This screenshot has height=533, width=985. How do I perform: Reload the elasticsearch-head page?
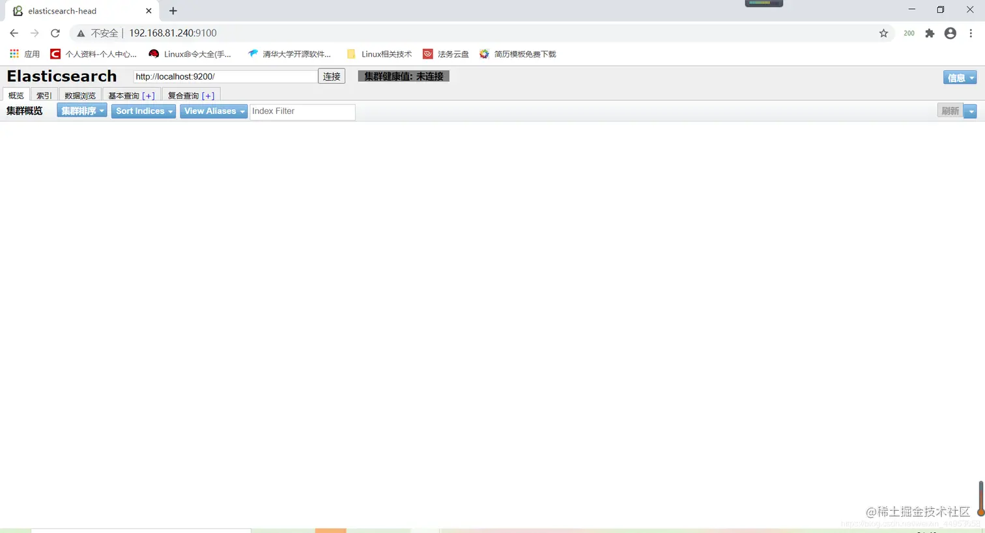click(55, 33)
